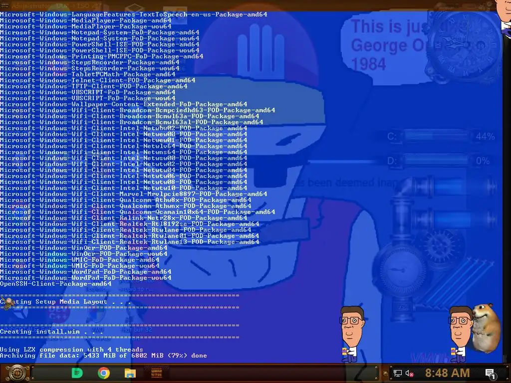The height and width of the screenshot is (383, 511).
Task: Click the Qualcomm-Athw8x Wifi package line
Action: coord(126,200)
